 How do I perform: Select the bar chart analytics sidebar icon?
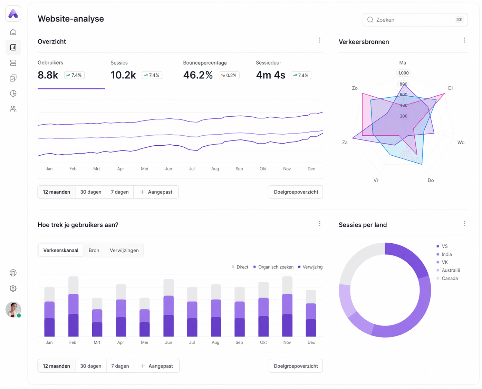coord(13,47)
